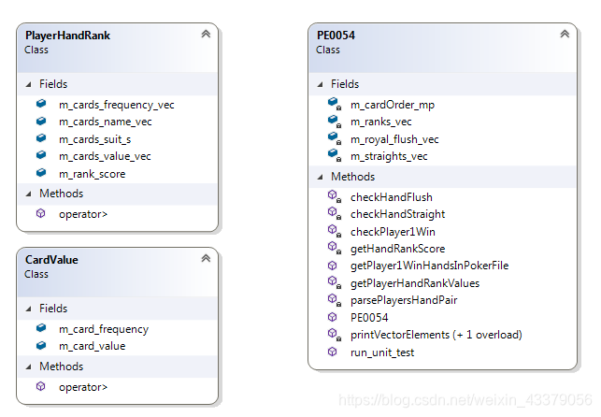Select getPlayer1WinHandsInPokerFile method name
The image size is (601, 417).
pos(429,266)
